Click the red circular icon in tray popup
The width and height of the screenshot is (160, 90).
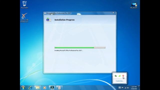coord(123,76)
